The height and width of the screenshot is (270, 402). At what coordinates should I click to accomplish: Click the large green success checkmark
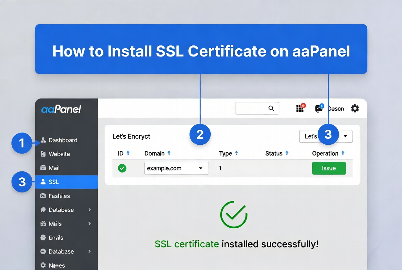[234, 215]
